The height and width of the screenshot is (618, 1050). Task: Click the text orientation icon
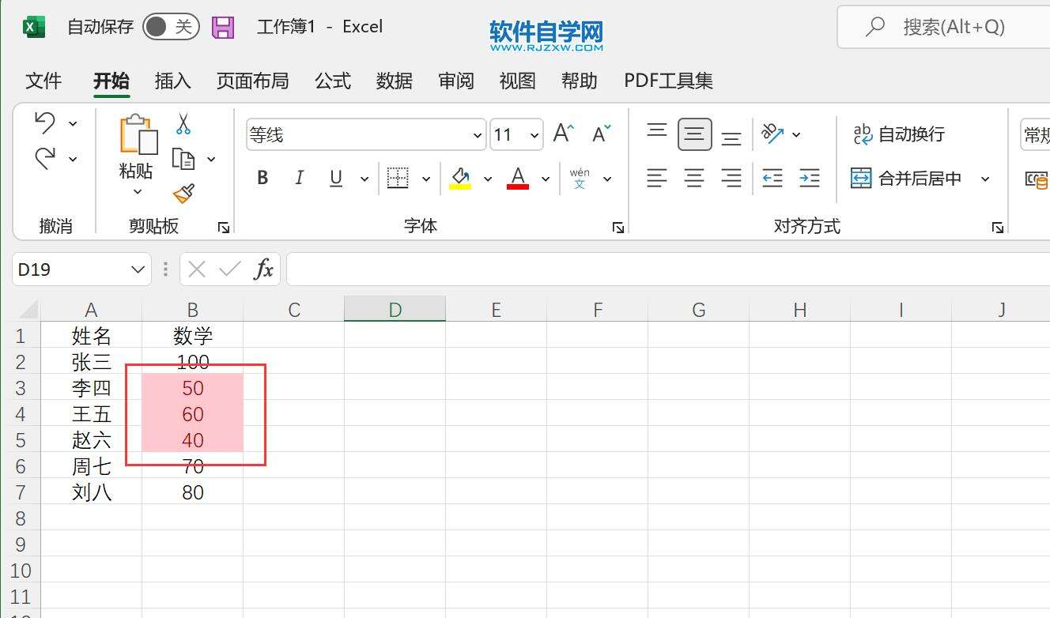click(x=772, y=134)
